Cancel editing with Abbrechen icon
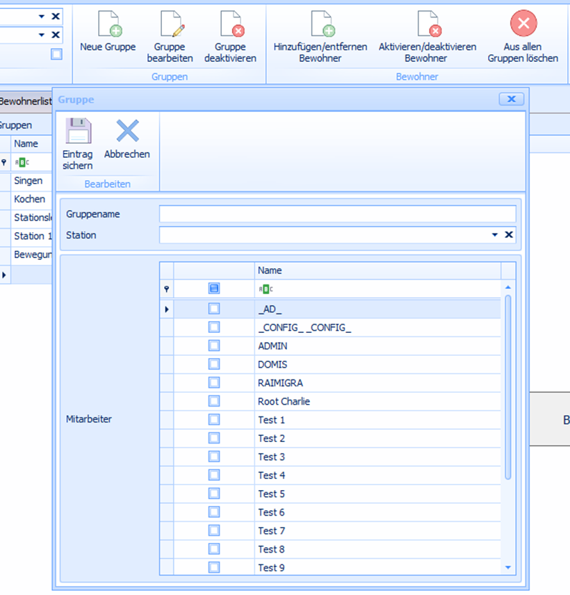This screenshot has width=570, height=595. click(x=127, y=132)
